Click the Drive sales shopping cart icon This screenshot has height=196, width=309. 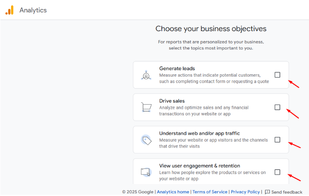click(146, 107)
